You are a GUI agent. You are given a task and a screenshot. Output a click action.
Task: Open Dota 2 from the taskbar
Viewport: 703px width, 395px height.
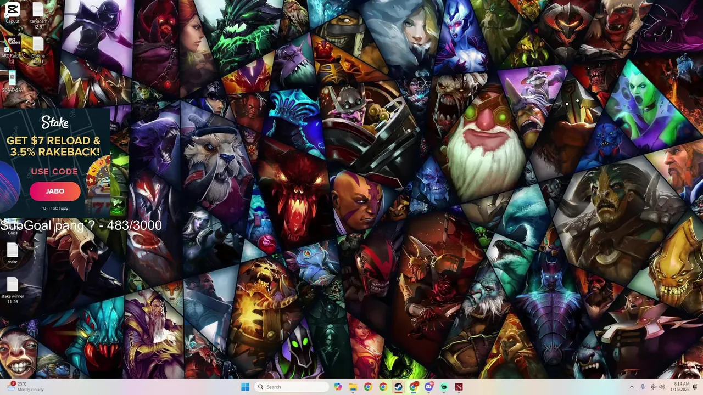459,387
